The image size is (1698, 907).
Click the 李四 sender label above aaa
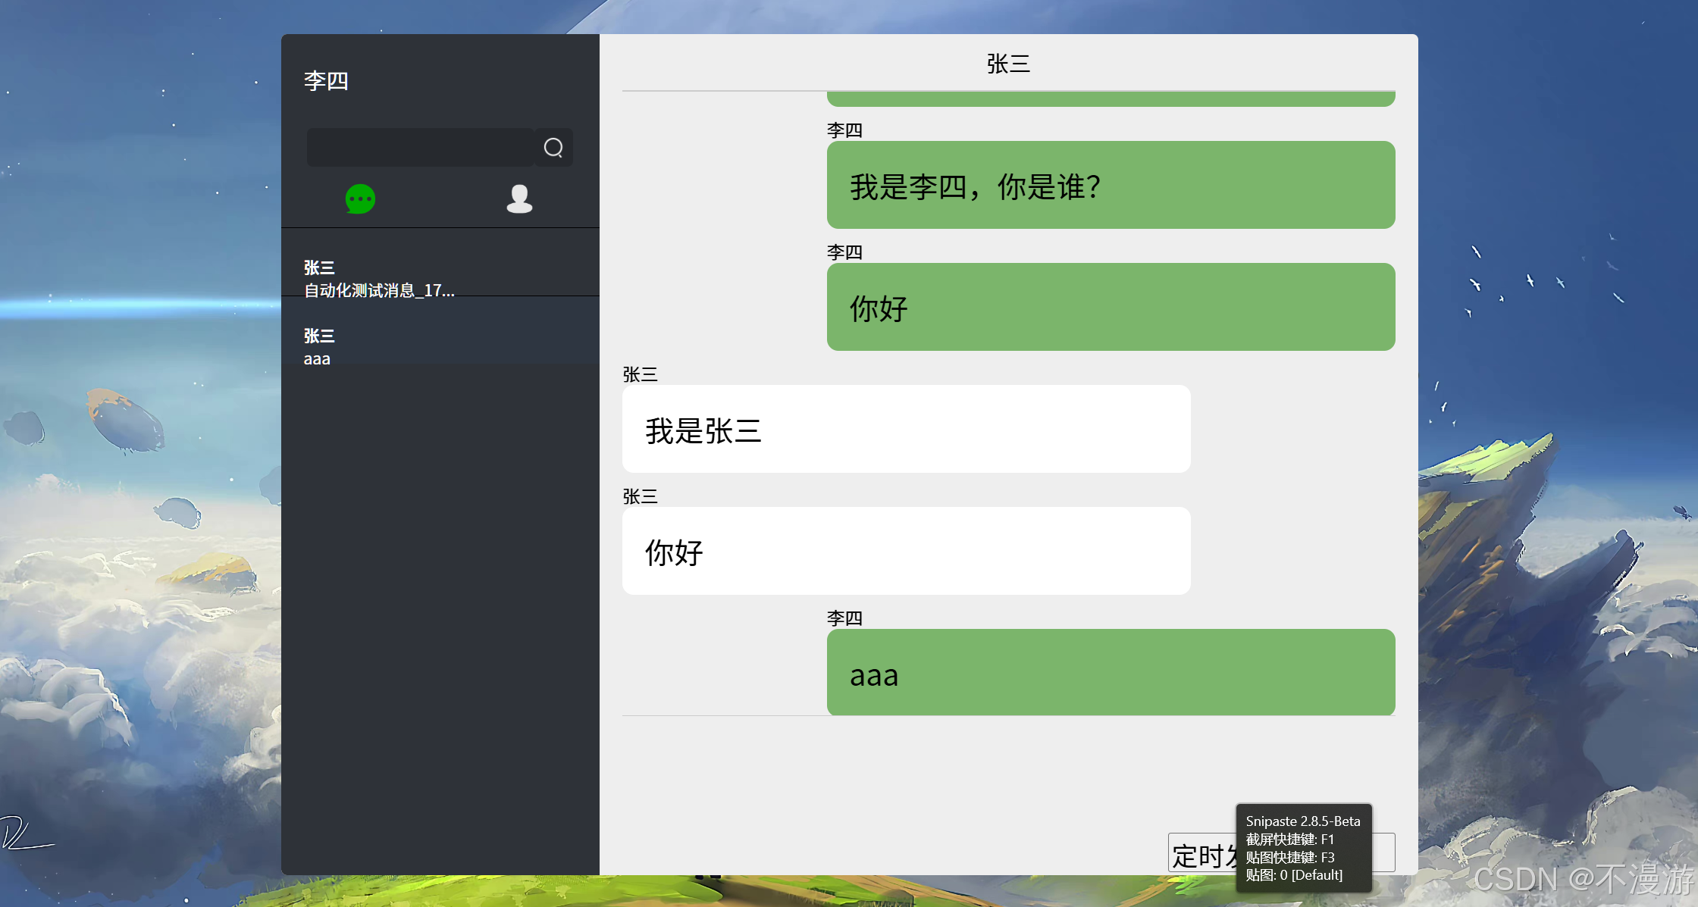coord(844,618)
